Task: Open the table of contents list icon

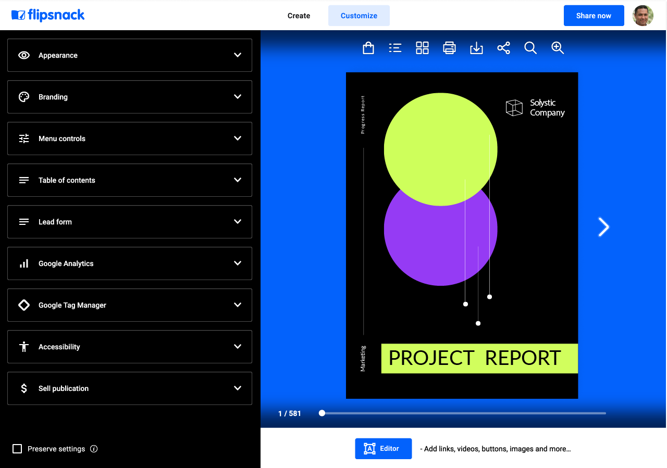Action: coord(395,48)
